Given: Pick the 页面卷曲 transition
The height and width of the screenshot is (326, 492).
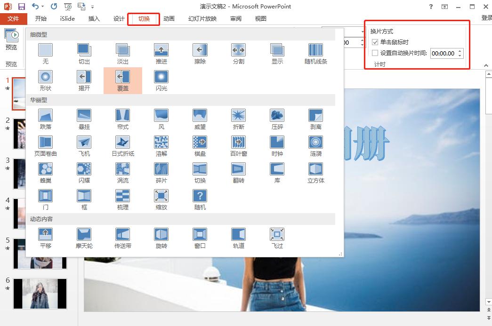Looking at the screenshot, I should tap(46, 146).
